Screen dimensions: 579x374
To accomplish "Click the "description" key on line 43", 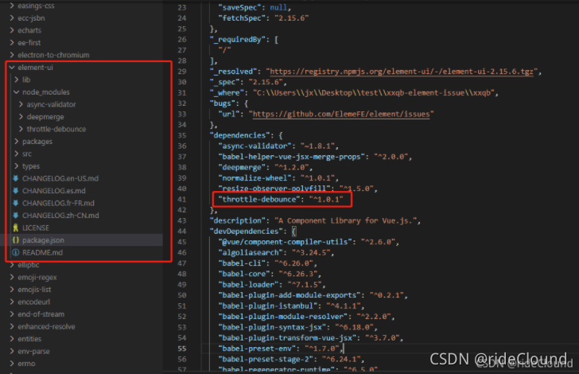I will pos(238,220).
